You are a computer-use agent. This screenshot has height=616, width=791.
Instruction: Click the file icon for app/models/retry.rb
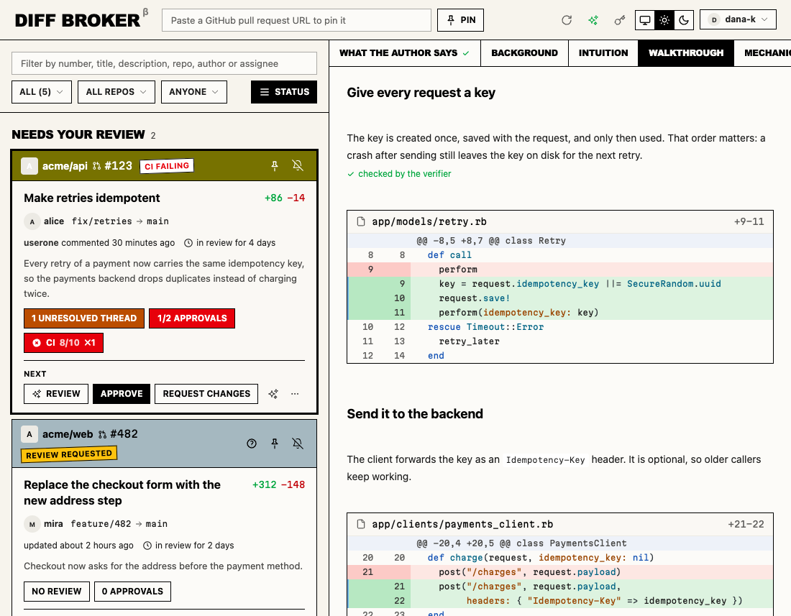[x=361, y=221]
